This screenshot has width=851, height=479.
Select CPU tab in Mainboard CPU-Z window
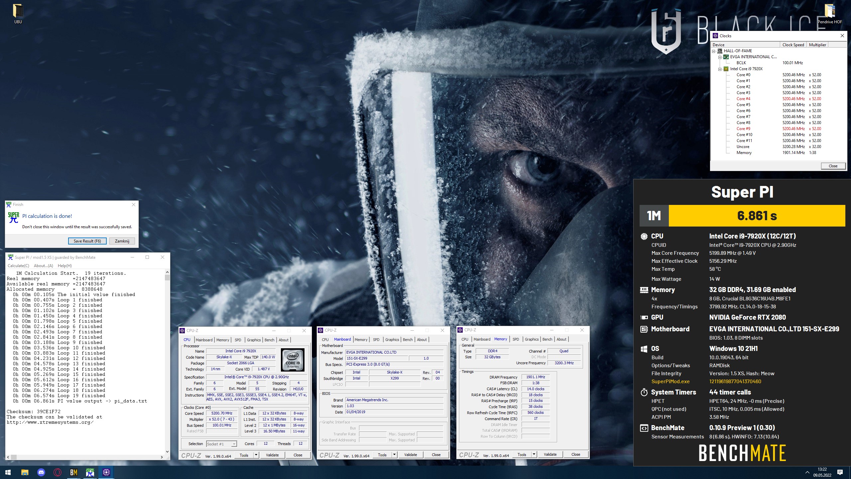click(325, 340)
